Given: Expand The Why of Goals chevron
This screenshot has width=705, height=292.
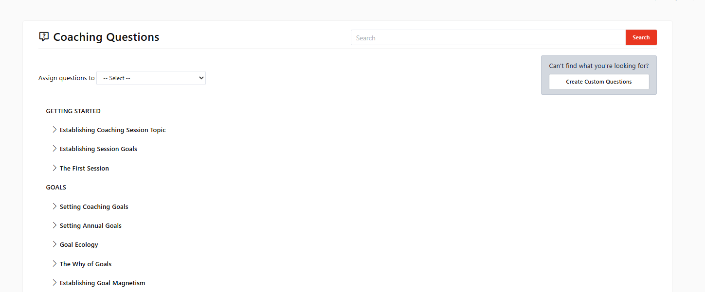Looking at the screenshot, I should pyautogui.click(x=54, y=264).
